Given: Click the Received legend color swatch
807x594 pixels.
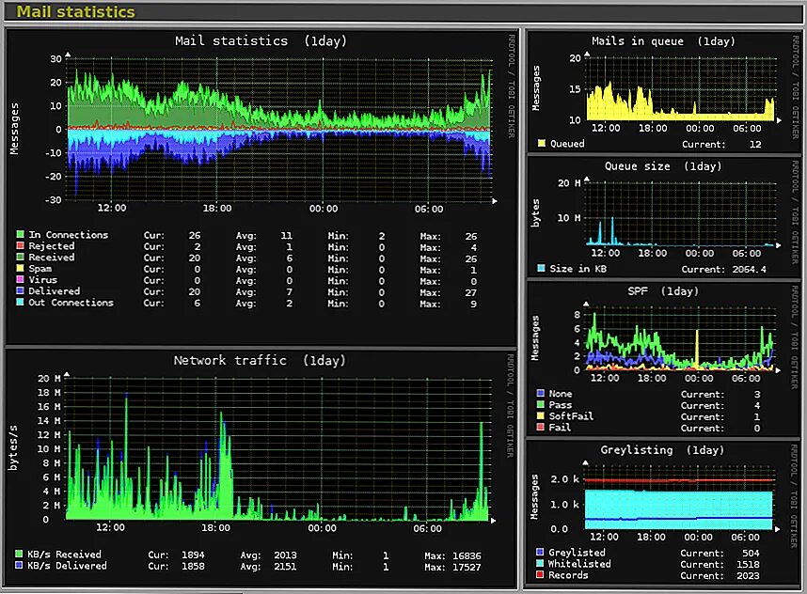Looking at the screenshot, I should [20, 258].
